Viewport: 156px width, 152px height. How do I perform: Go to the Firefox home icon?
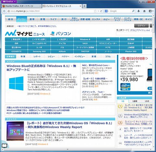(144, 11)
